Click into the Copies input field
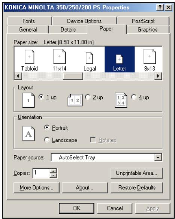 pyautogui.click(x=41, y=173)
